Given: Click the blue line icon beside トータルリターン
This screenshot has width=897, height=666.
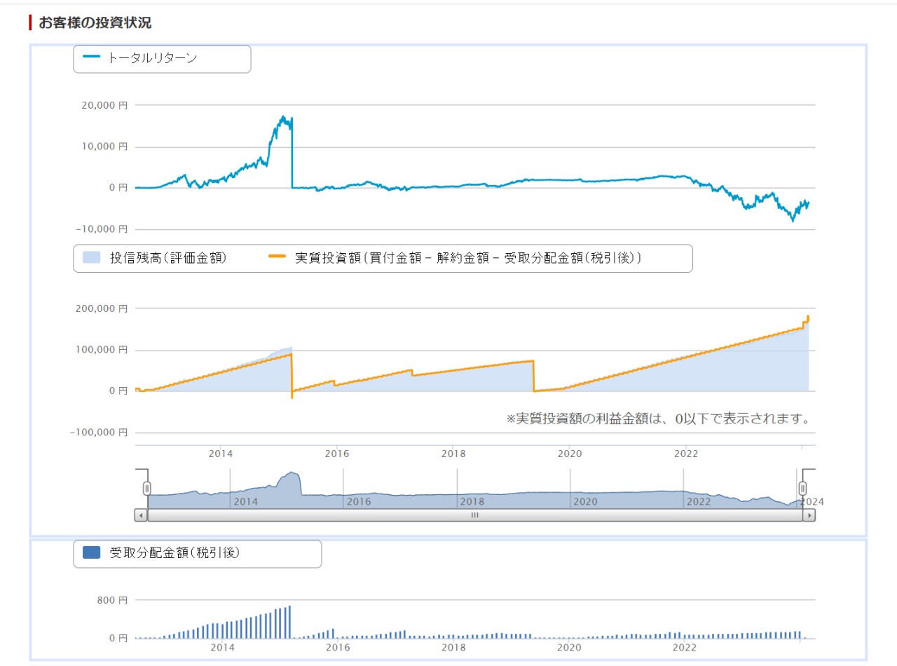Looking at the screenshot, I should (92, 58).
